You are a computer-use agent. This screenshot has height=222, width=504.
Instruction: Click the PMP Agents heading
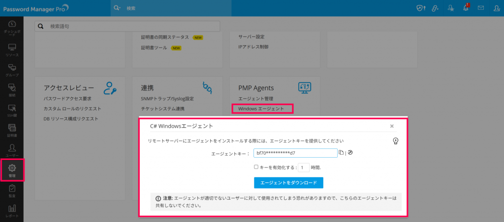pyautogui.click(x=256, y=88)
